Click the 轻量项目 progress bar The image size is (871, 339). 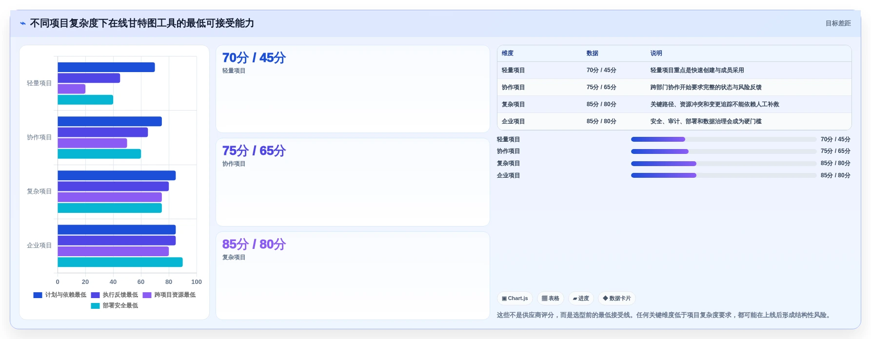tap(724, 139)
